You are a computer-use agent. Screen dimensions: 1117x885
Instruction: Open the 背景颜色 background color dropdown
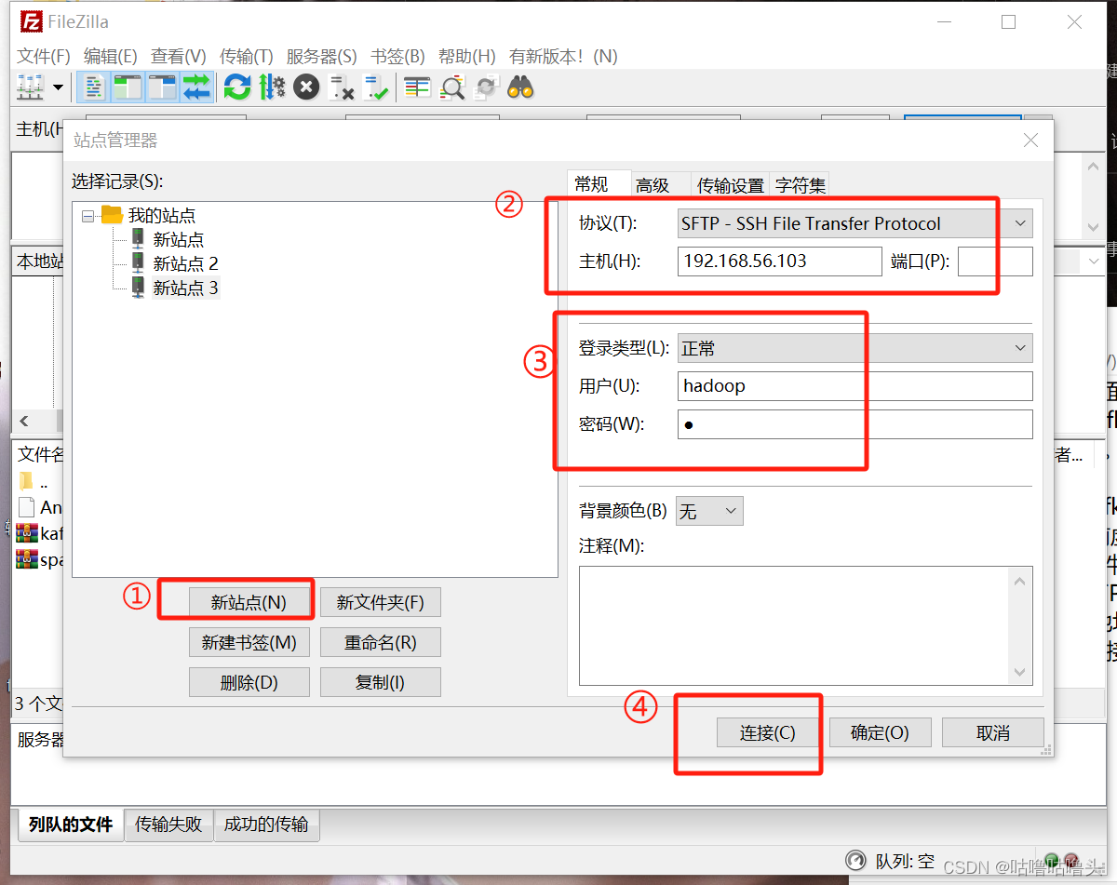(x=709, y=511)
